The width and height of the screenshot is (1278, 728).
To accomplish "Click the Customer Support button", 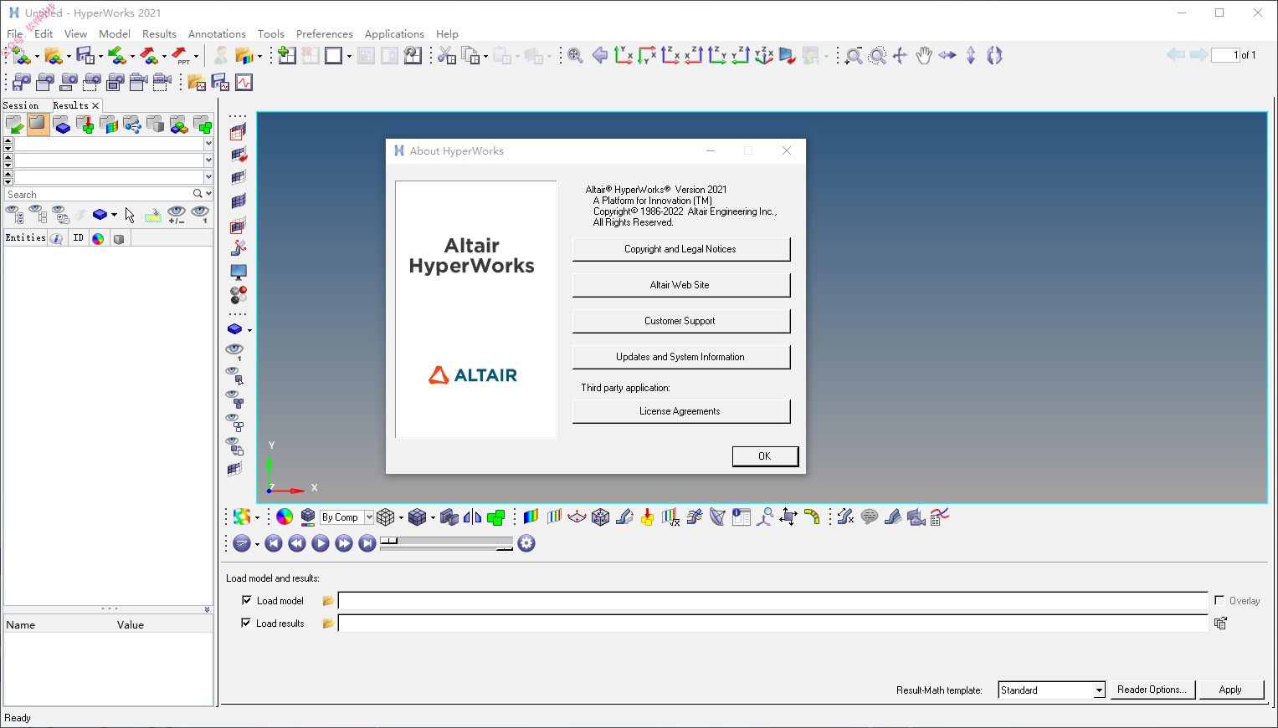I will 681,321.
